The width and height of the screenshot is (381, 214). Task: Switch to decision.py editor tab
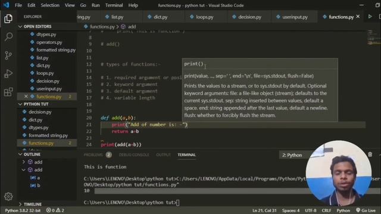click(x=249, y=17)
